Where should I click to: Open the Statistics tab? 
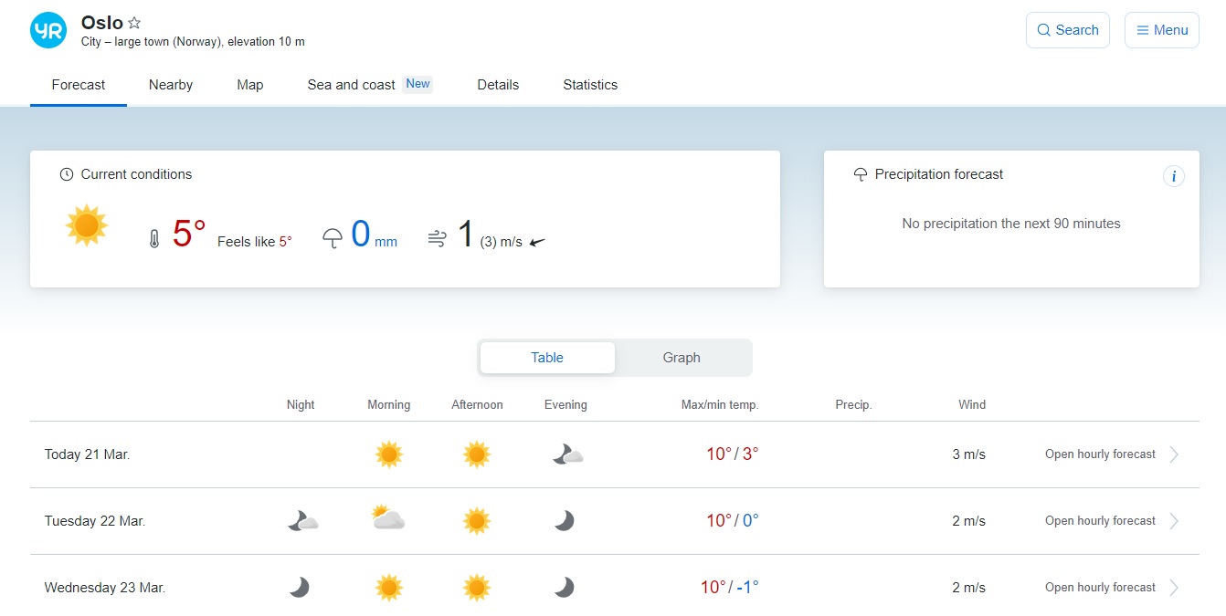(x=589, y=84)
